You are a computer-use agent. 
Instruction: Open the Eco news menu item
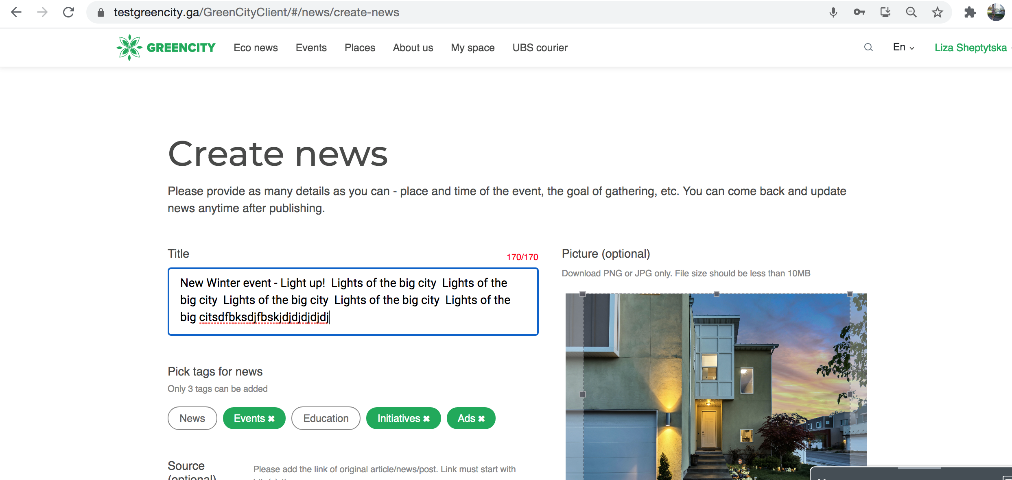click(x=256, y=48)
